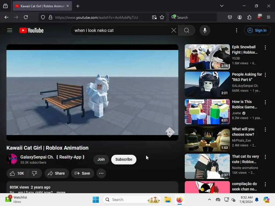Like the video with thumbs up

click(x=17, y=173)
